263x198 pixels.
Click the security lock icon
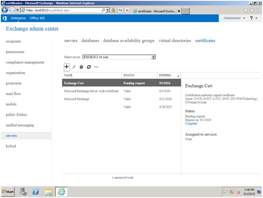113,10
